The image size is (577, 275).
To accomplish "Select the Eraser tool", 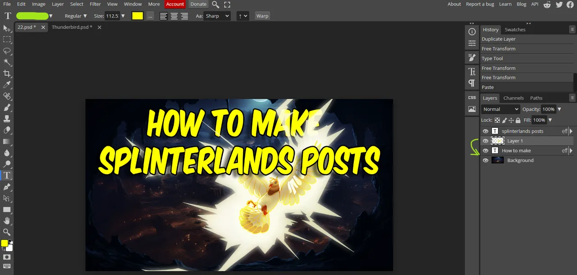I will [x=7, y=130].
